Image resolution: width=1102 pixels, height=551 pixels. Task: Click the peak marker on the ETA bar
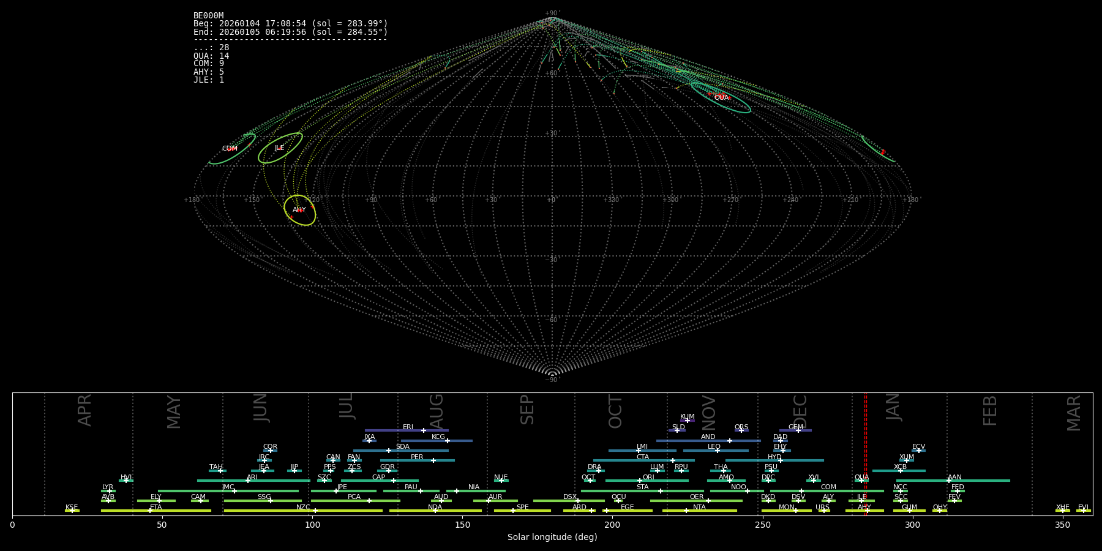(150, 511)
